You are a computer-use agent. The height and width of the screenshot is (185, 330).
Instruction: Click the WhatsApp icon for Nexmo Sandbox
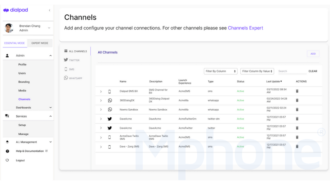[110, 110]
